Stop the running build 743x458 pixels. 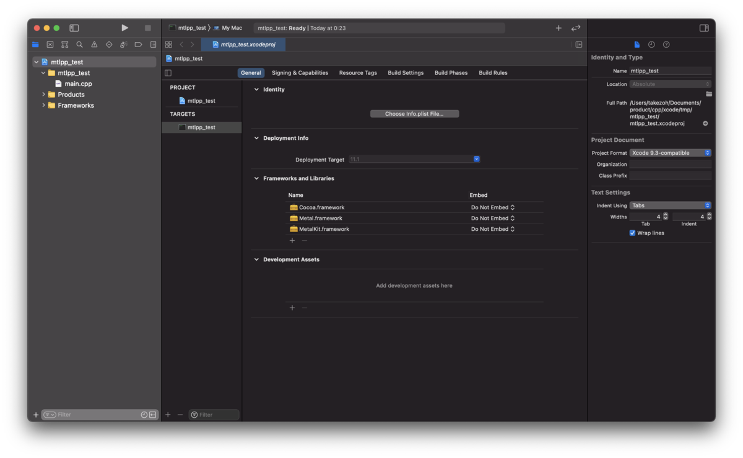(147, 28)
